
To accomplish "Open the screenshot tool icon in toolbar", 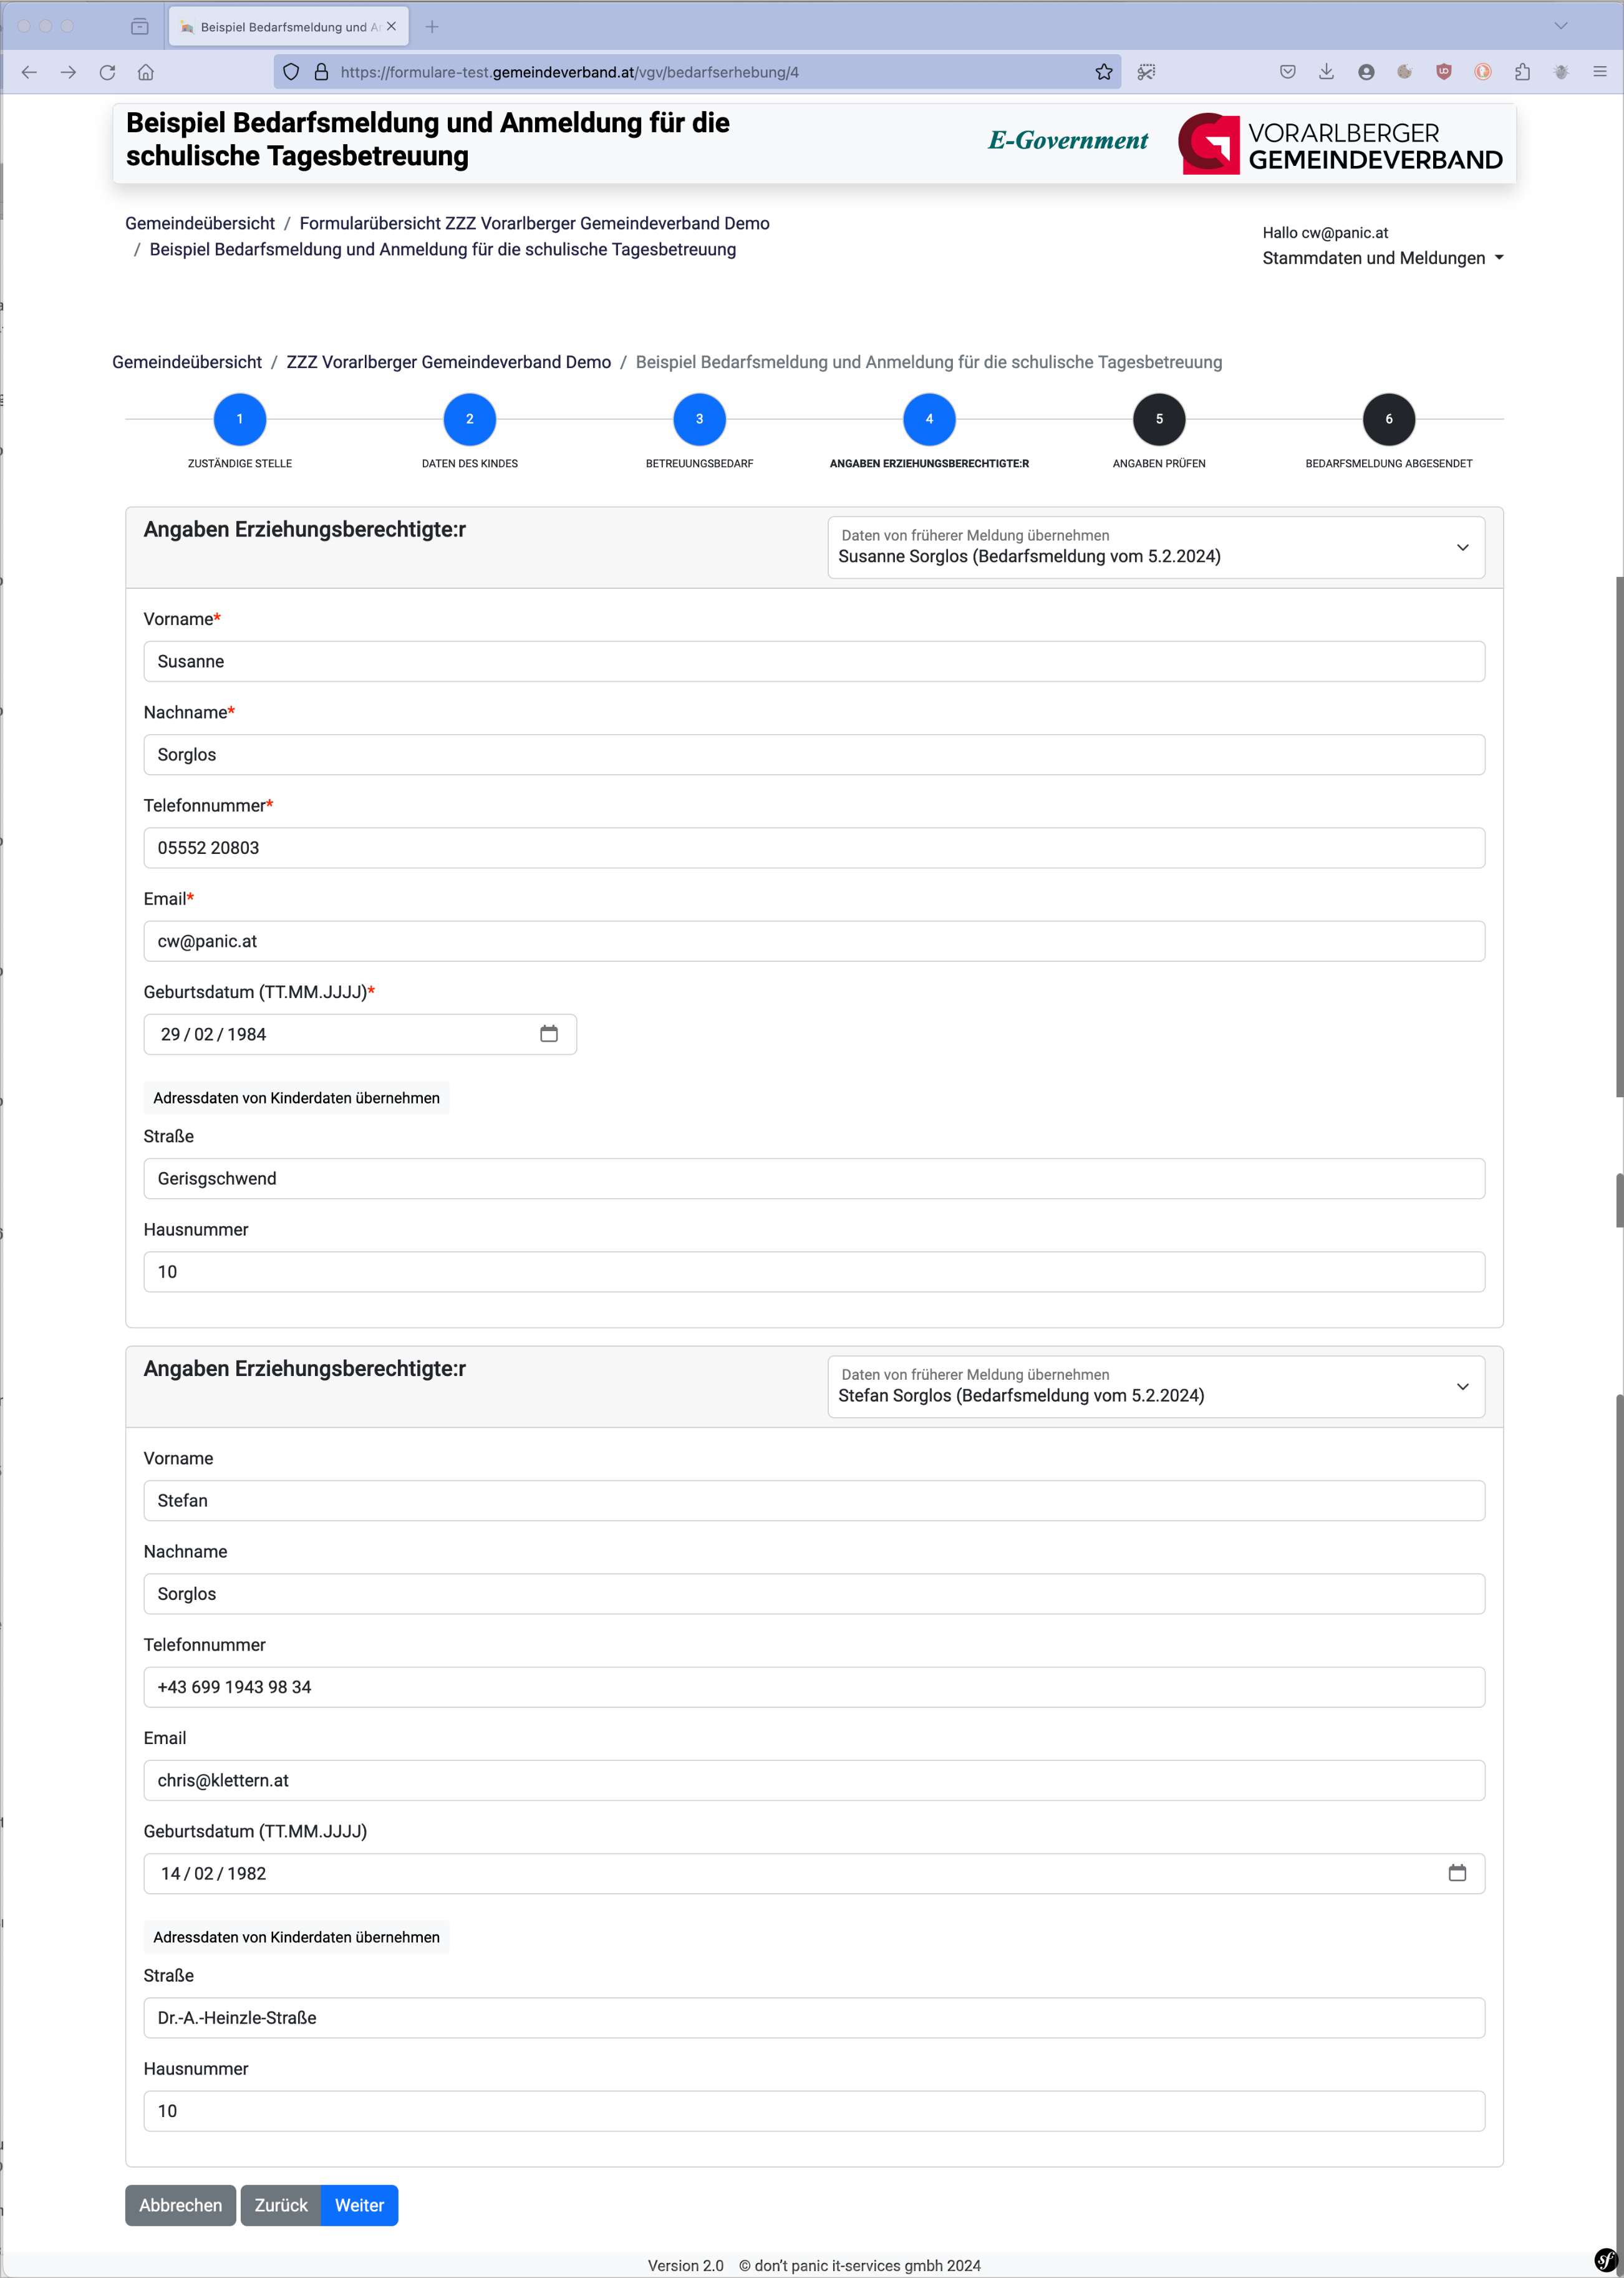I will click(1146, 72).
